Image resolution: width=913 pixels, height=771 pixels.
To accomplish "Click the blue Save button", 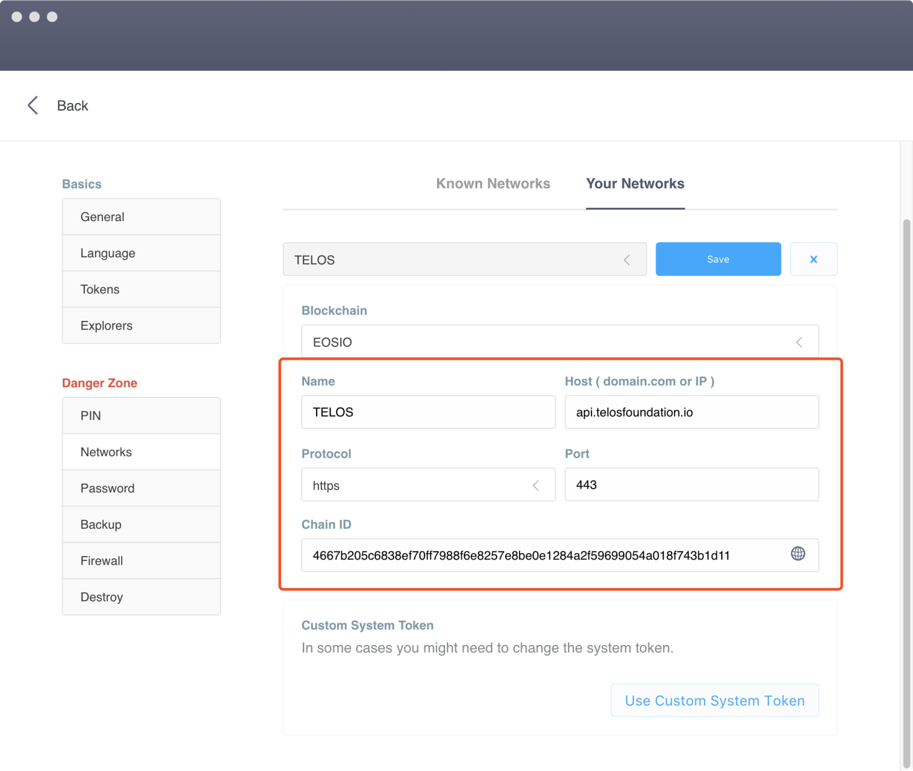I will point(718,259).
